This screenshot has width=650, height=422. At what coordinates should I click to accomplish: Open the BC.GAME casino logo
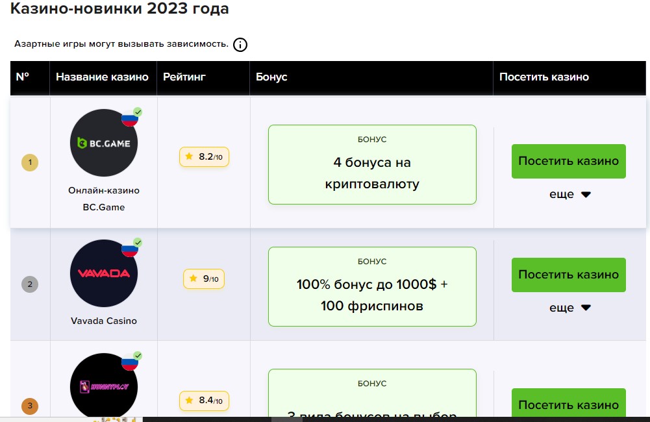tap(104, 143)
